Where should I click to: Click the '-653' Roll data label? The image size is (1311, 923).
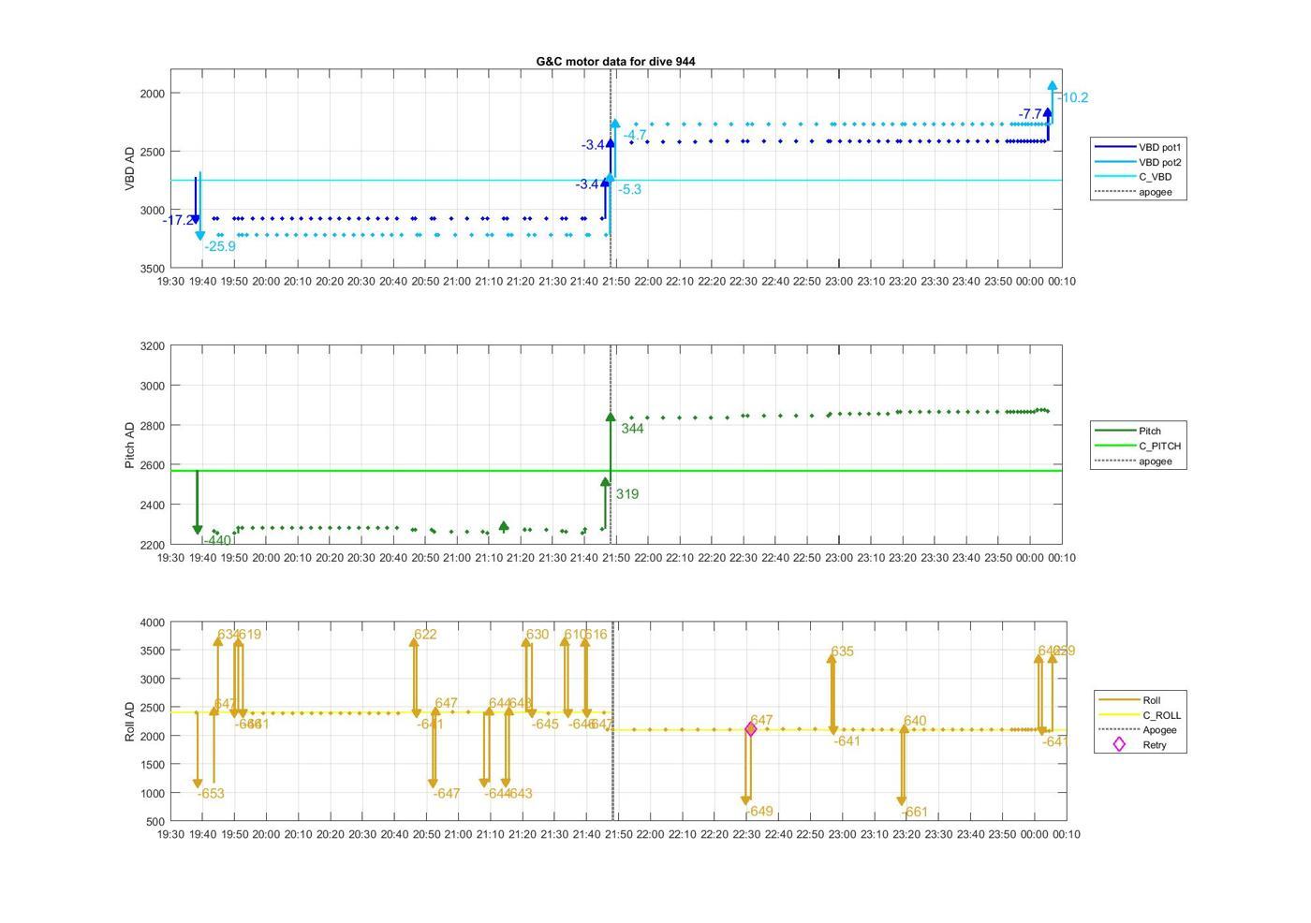pos(211,794)
